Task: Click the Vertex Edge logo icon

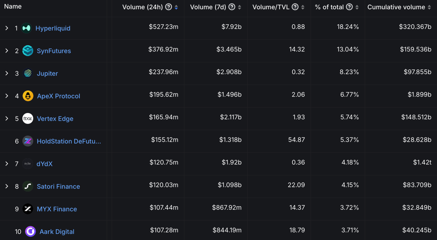Action: [x=28, y=118]
